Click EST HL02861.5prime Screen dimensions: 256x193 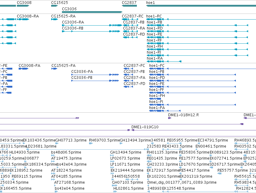point(128,188)
